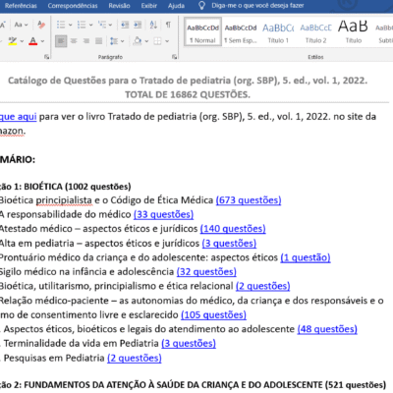
Task: Click the 'Catálogo de Questões' title line
Action: point(188,81)
